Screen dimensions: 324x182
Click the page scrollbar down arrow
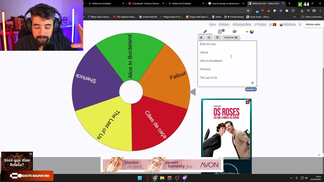pyautogui.click(x=319, y=155)
